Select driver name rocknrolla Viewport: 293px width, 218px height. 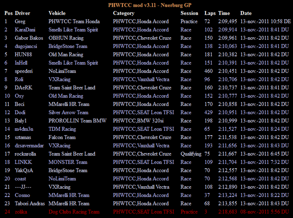click(x=25, y=154)
